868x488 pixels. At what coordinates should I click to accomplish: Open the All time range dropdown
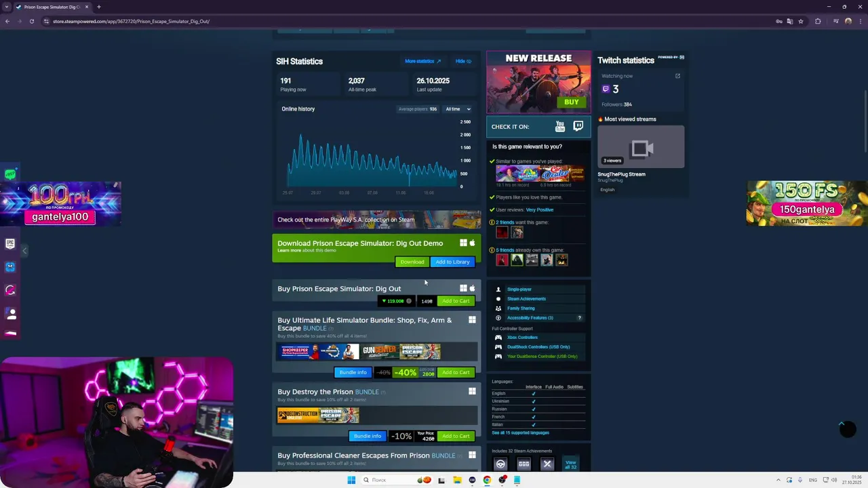458,109
